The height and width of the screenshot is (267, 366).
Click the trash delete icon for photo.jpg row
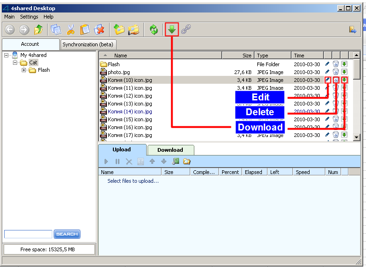coord(335,72)
